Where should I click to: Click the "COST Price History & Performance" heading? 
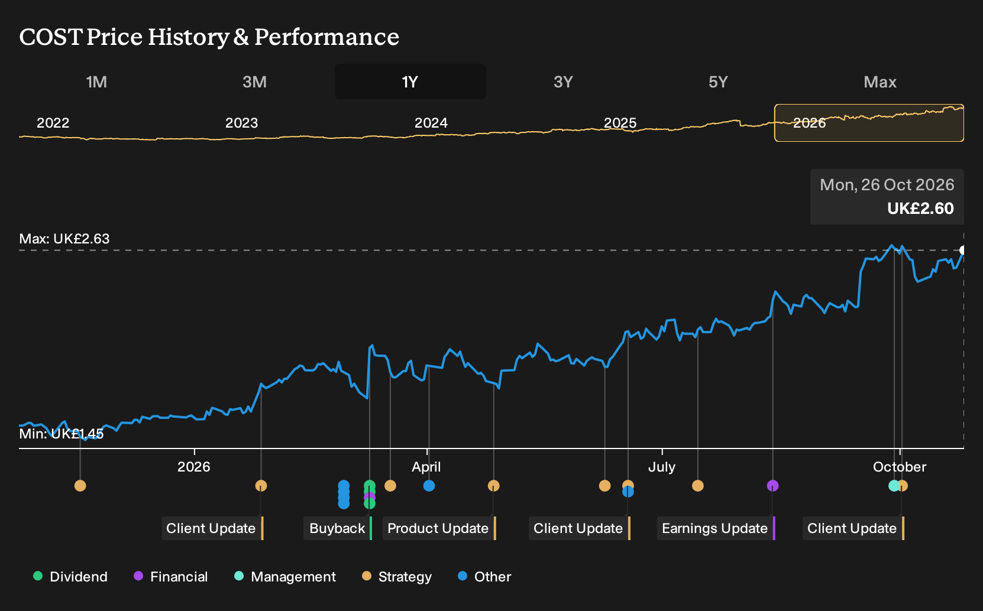coord(209,37)
